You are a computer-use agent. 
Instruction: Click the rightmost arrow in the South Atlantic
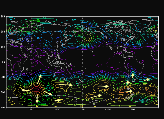(147, 80)
